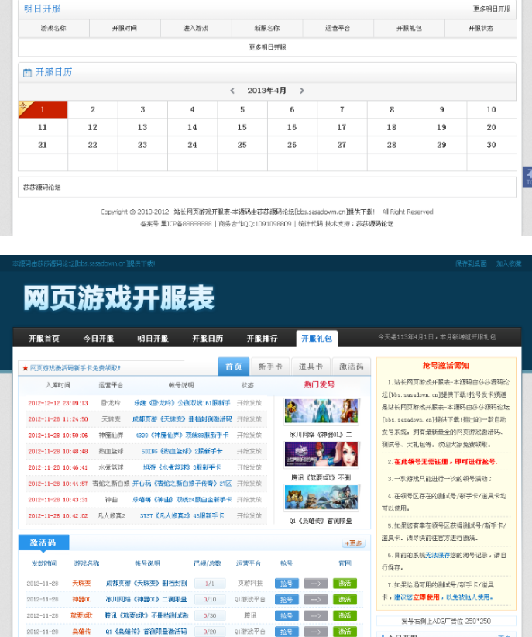Click centered 更多明日开服 link under table
The width and height of the screenshot is (532, 637).
(x=267, y=47)
